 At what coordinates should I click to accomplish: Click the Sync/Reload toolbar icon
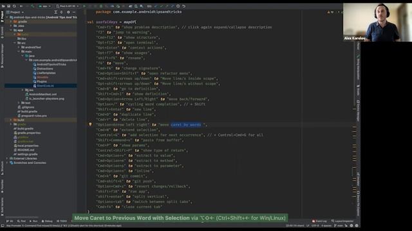[14, 6]
